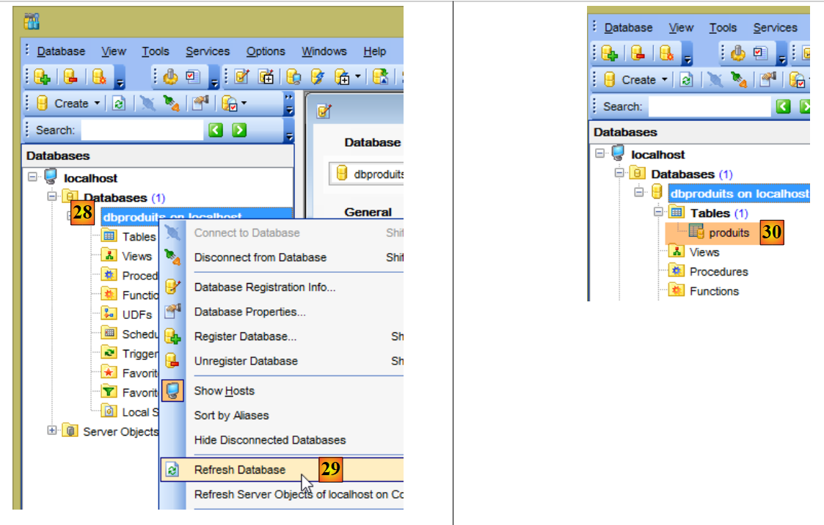Click the Triggers folder icon in left tree
Viewport: 824px width, 525px height.
(x=109, y=353)
